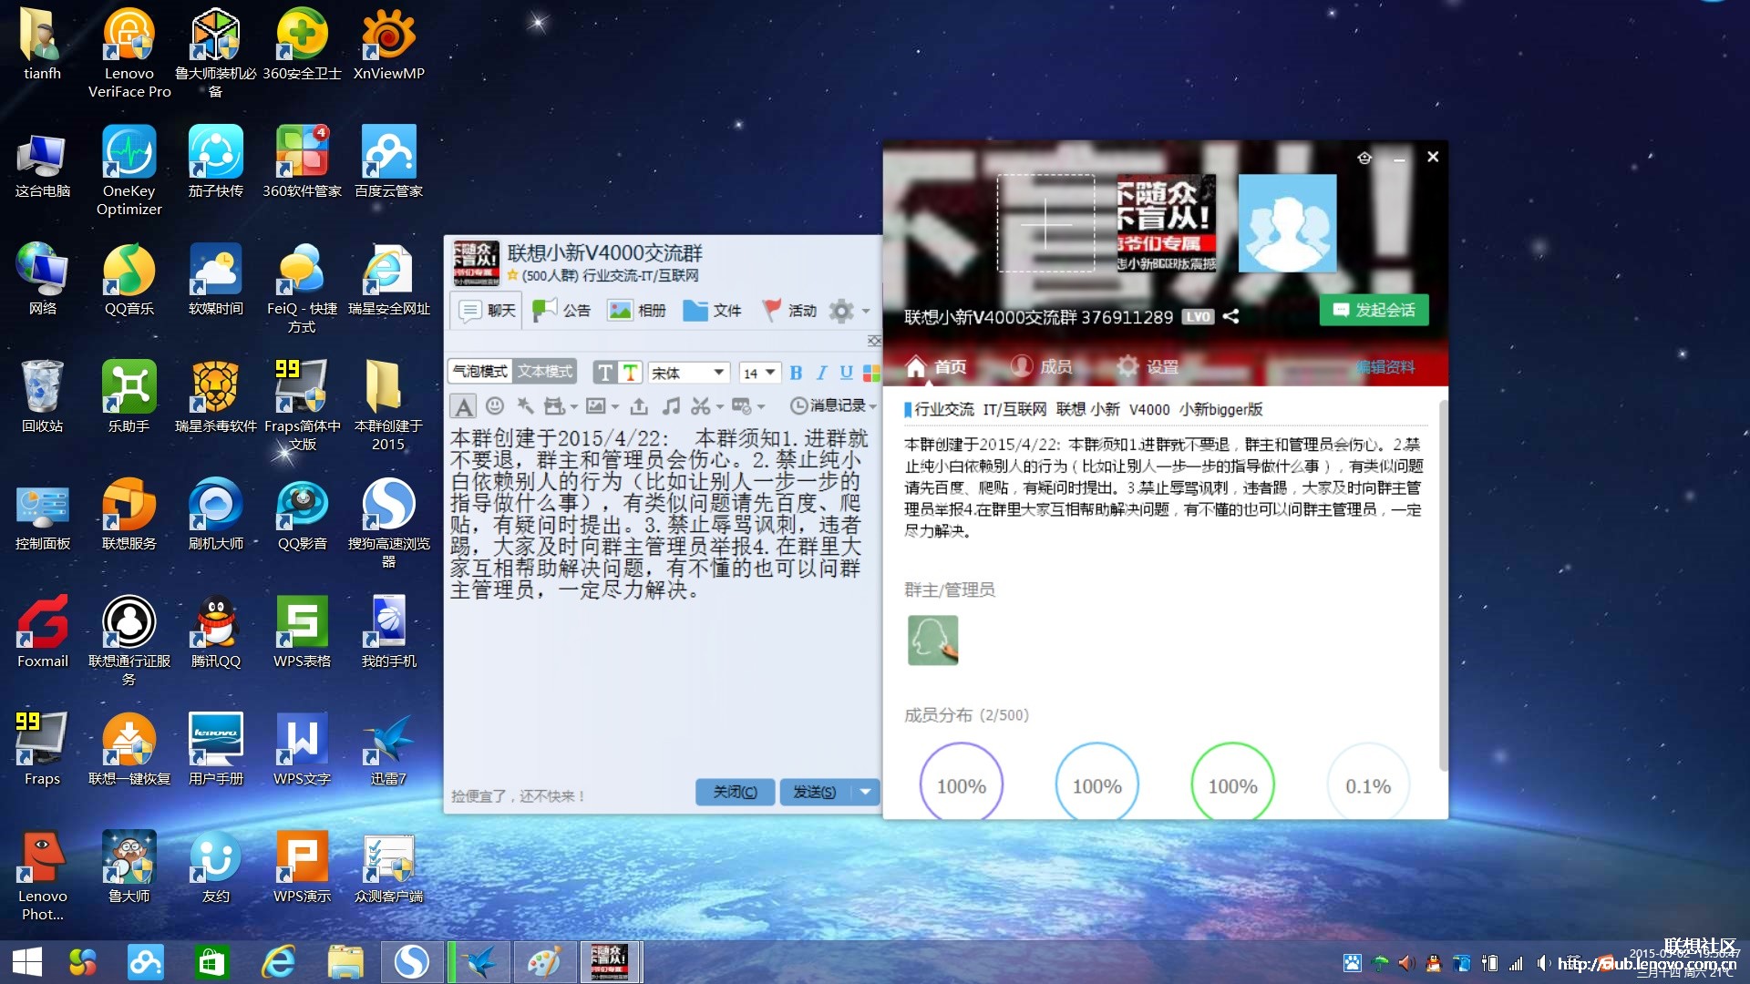Expand arrow beside the message bubble check icon
The image size is (1750, 984).
point(761,406)
